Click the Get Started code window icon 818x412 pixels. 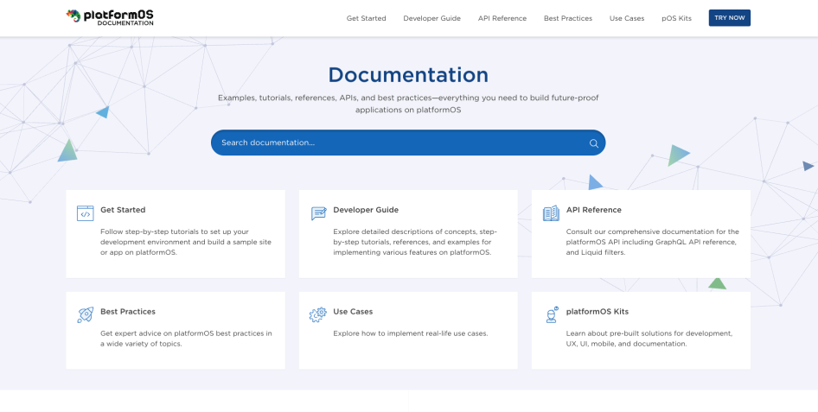(x=85, y=213)
